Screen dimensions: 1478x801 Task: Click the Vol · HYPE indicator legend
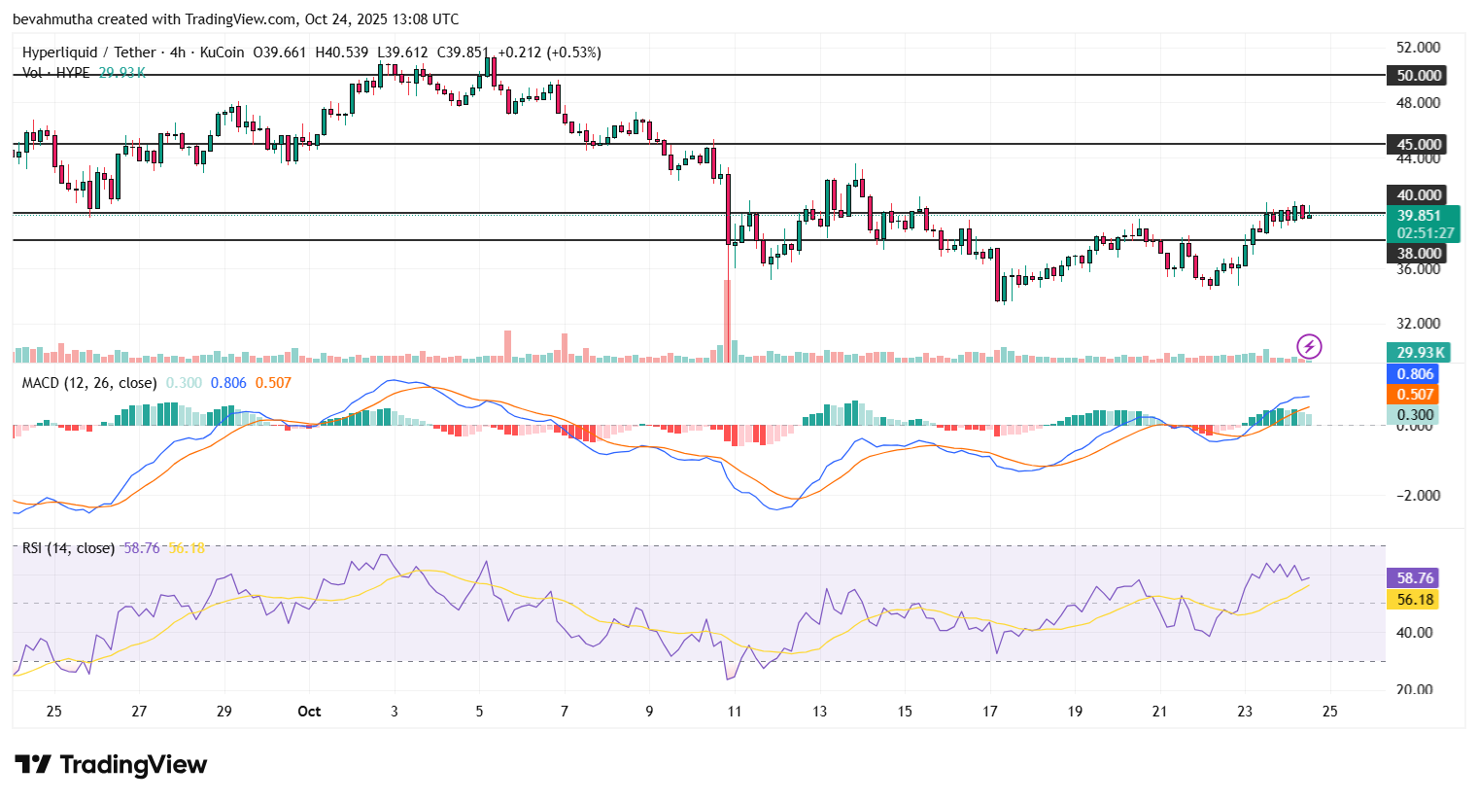pyautogui.click(x=56, y=73)
